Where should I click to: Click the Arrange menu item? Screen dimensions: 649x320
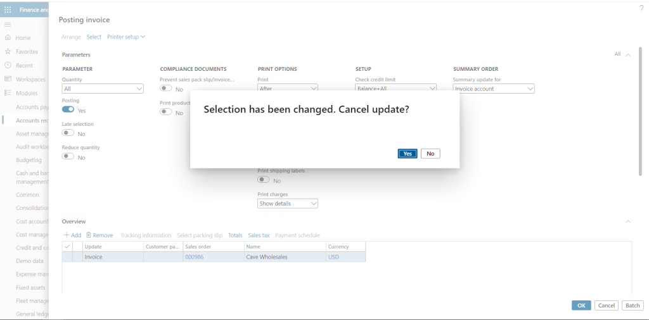point(71,37)
